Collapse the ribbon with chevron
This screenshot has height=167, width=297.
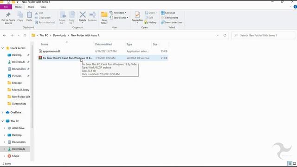(x=291, y=7)
